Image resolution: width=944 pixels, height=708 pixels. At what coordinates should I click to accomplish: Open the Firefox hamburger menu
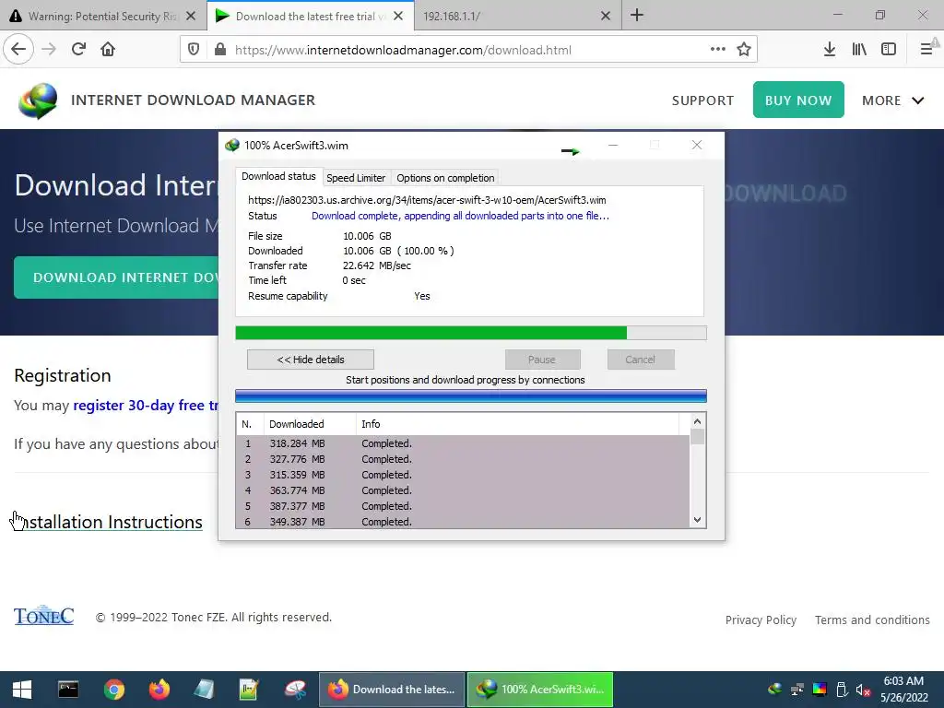tap(927, 50)
